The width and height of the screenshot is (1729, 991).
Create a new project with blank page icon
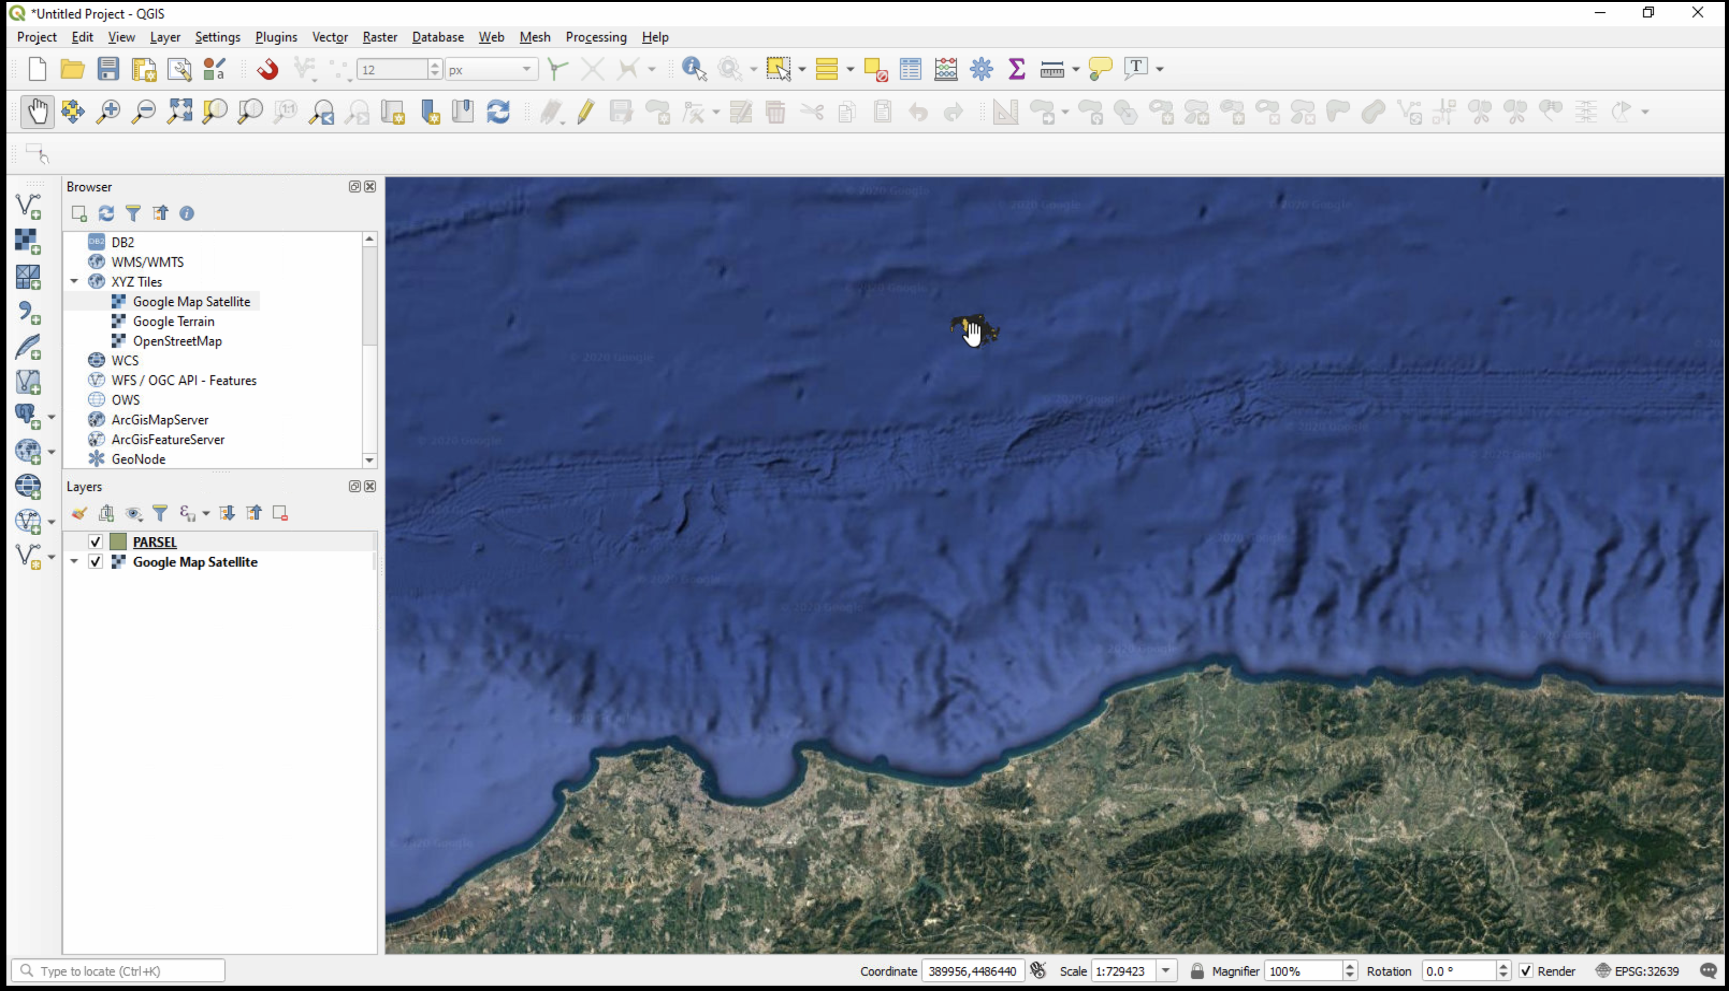[x=38, y=69]
